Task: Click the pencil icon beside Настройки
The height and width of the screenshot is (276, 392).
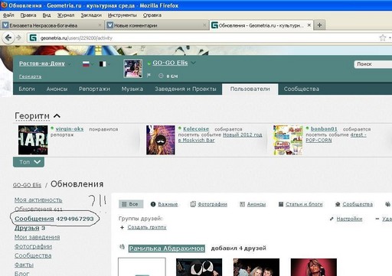Action: [332, 219]
